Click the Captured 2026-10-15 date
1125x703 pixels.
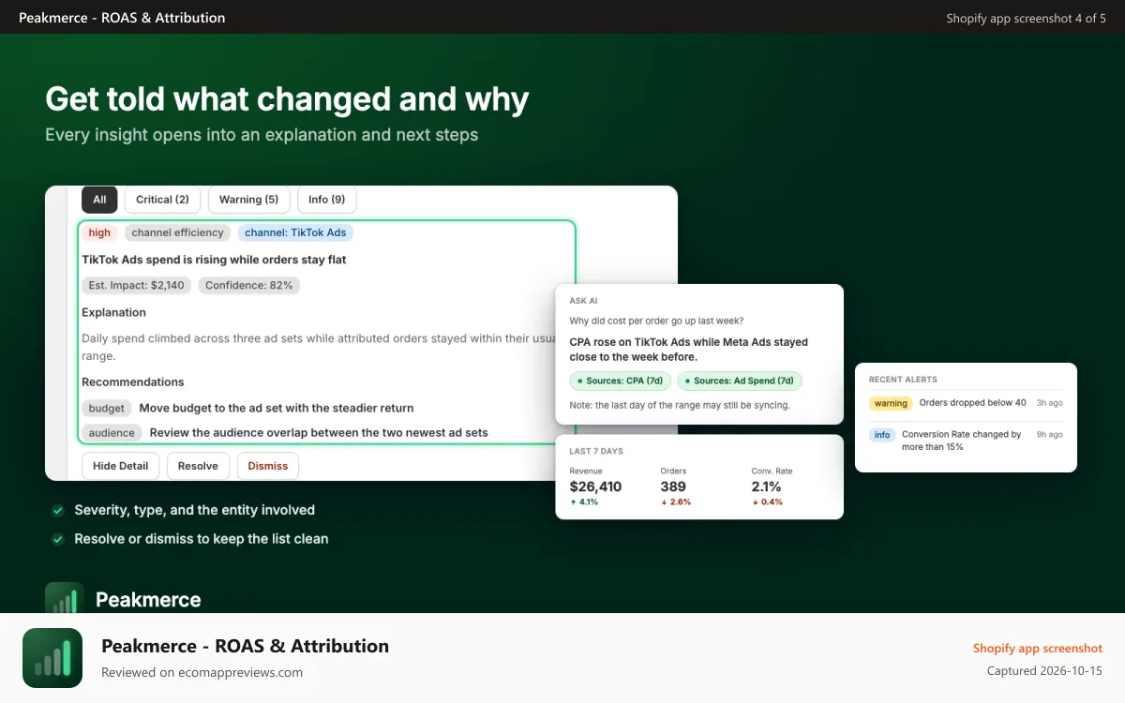[1044, 671]
